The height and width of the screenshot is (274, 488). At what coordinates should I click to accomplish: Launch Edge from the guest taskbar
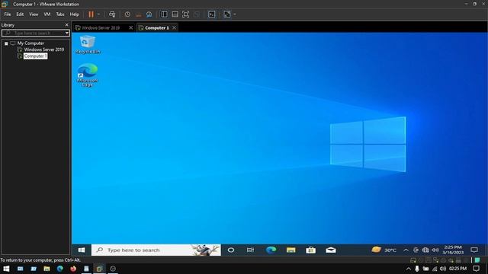coord(271,250)
